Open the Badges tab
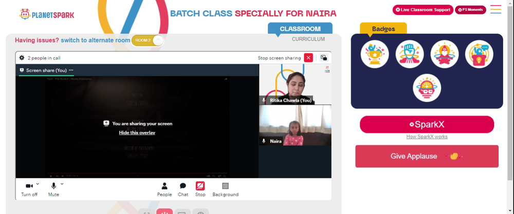The image size is (514, 214). click(x=383, y=29)
